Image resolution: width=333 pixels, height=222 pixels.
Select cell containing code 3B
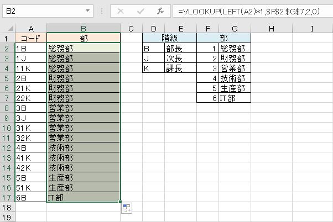click(31, 108)
